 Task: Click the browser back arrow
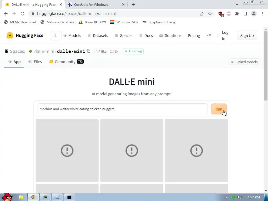6,14
